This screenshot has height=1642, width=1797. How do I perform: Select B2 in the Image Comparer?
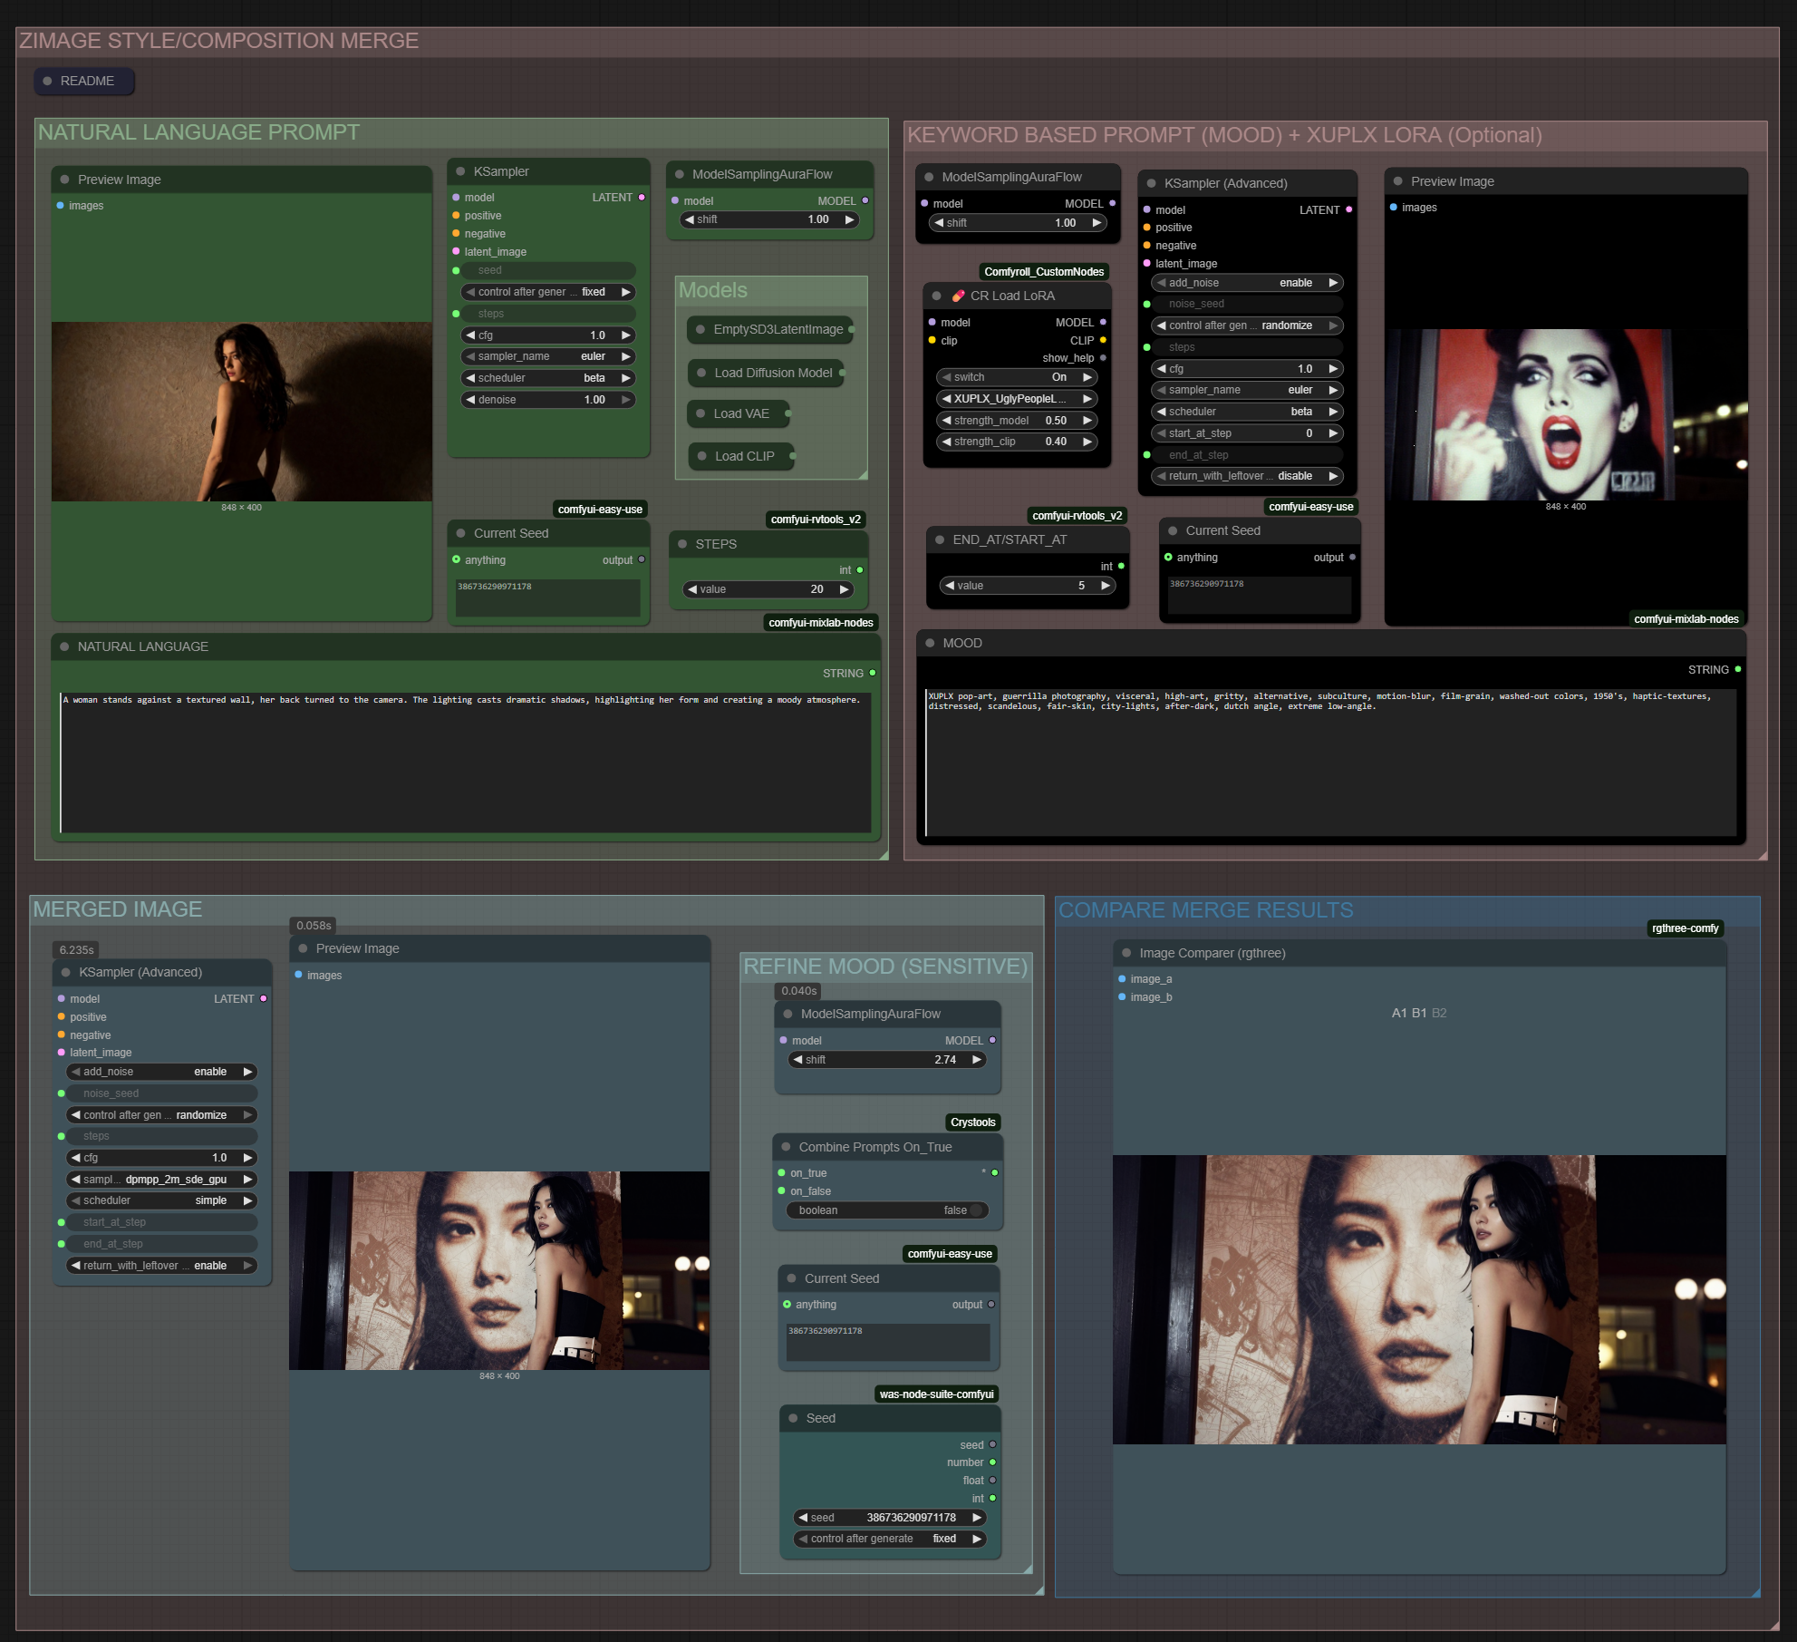click(x=1439, y=1013)
